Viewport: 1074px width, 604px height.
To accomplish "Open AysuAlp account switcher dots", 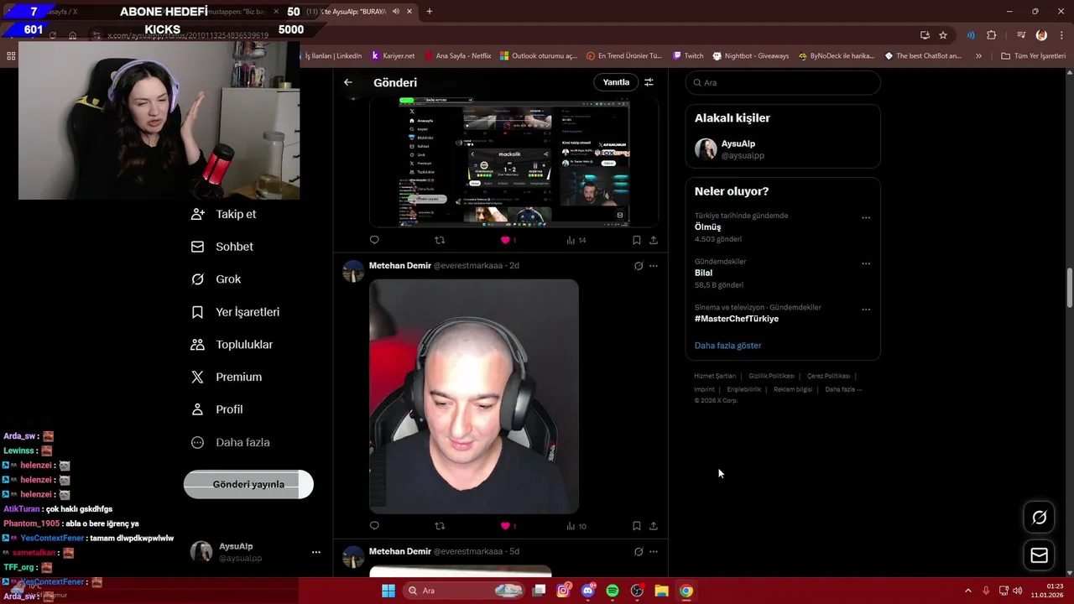I will (x=316, y=552).
